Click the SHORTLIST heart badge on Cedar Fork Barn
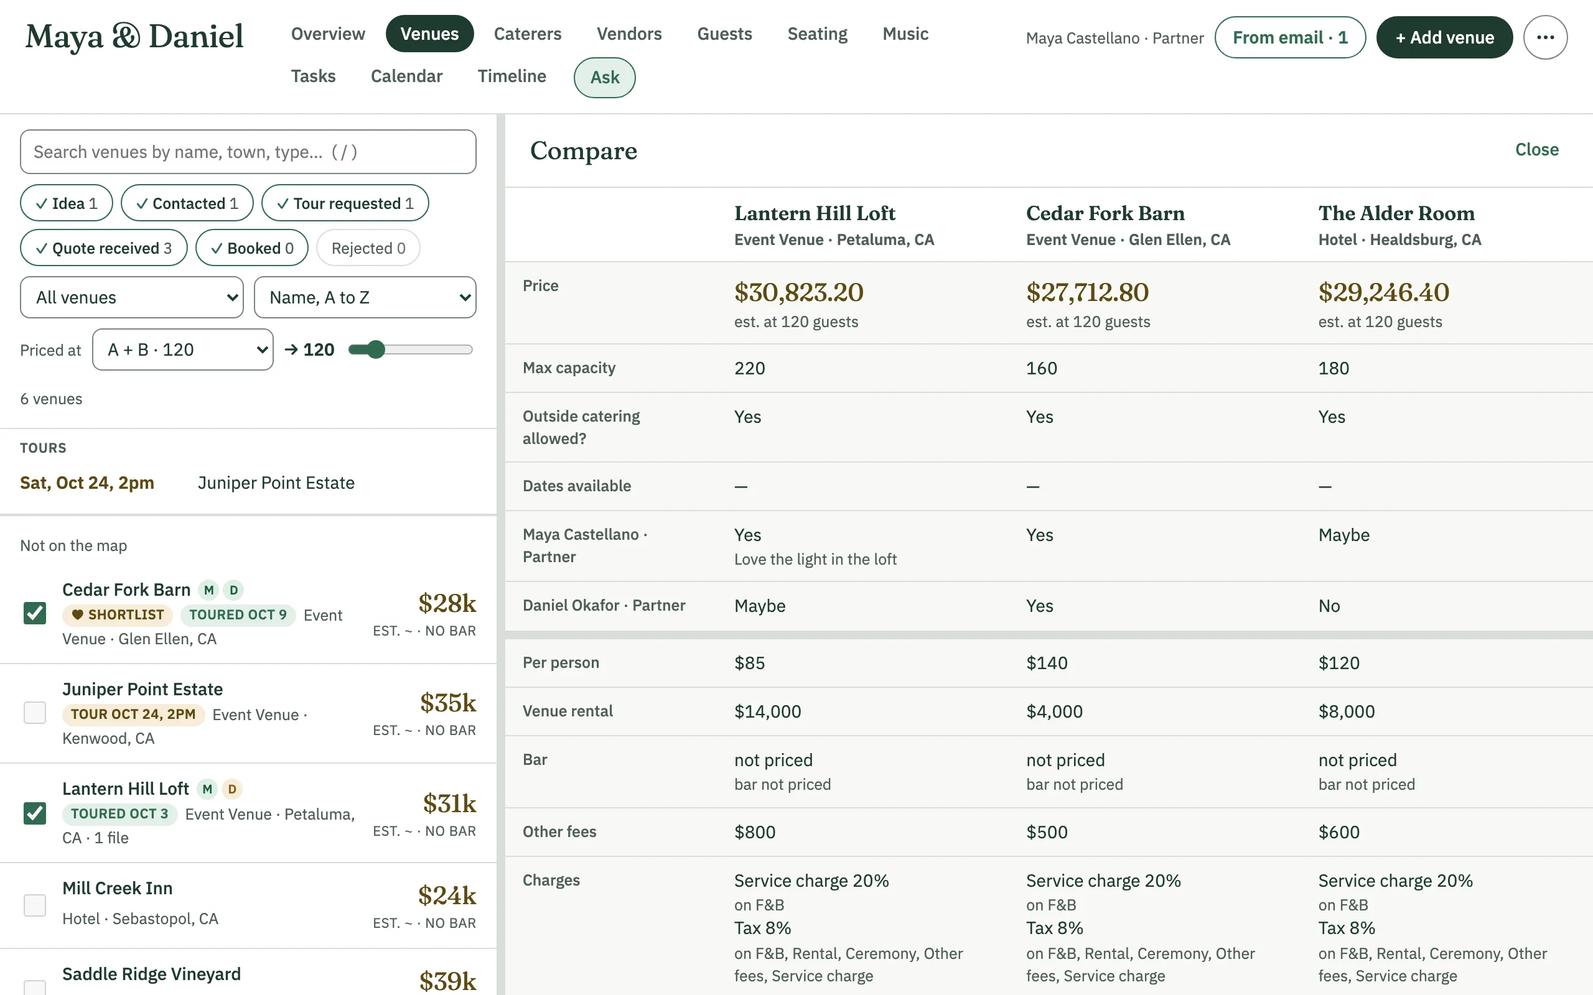Screen dimensions: 1593x995 118,614
